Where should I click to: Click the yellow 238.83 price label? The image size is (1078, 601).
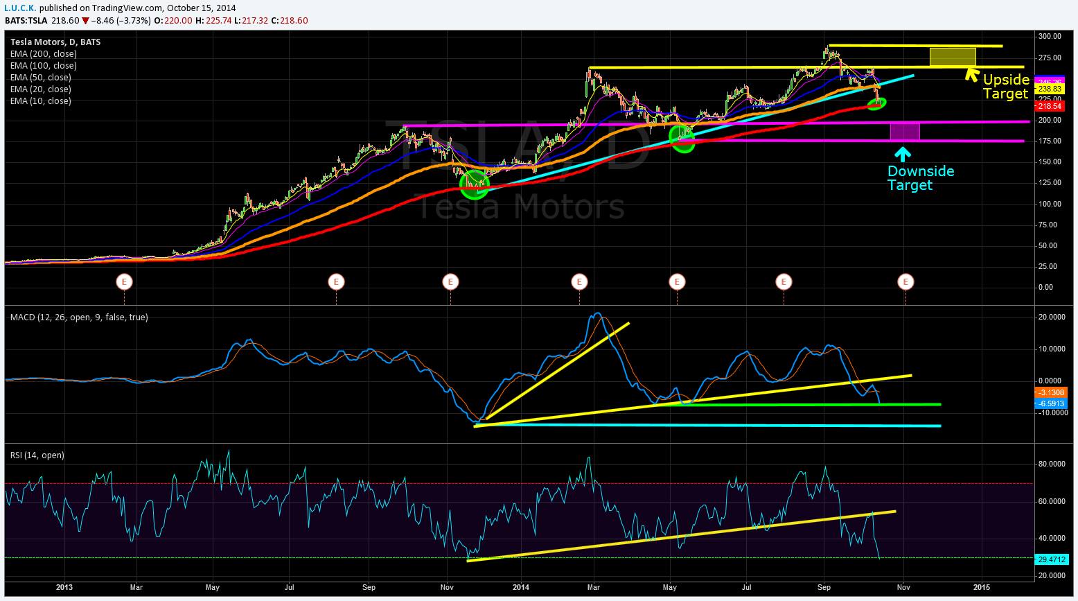tap(1049, 89)
